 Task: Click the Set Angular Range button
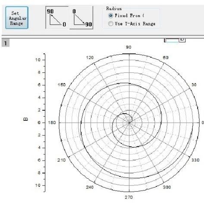click(x=17, y=18)
